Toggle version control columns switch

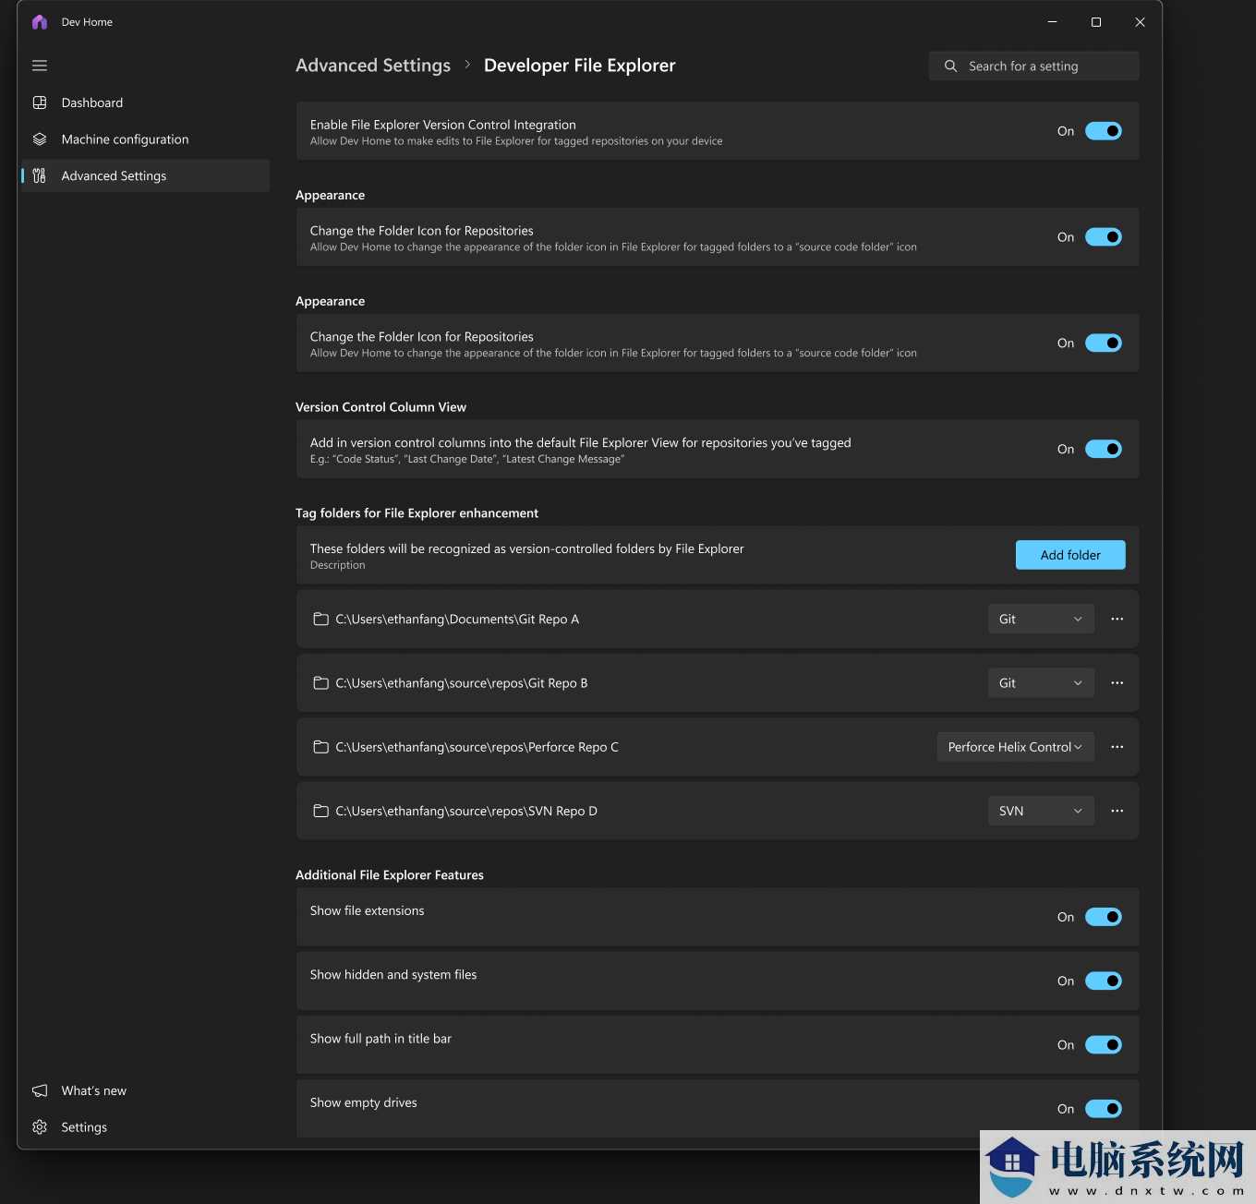click(1103, 449)
